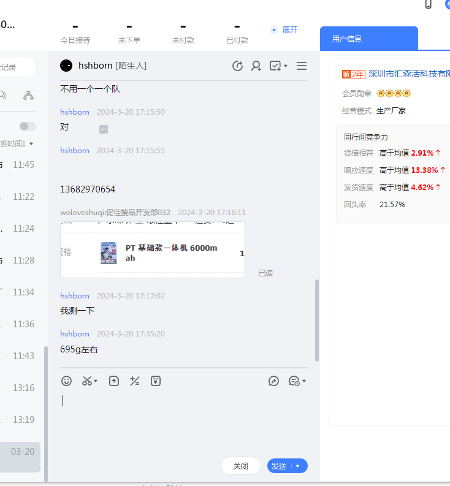This screenshot has width=450, height=486.
Task: Expand the send button dropdown arrow
Action: click(299, 466)
